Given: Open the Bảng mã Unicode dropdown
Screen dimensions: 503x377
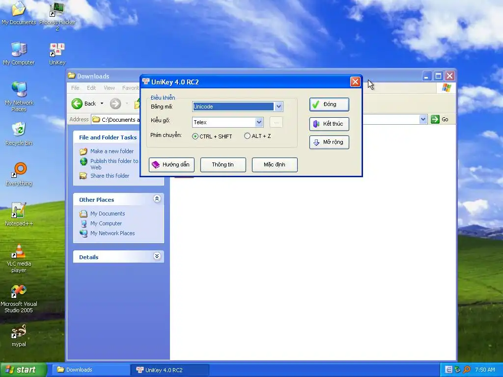Looking at the screenshot, I should pyautogui.click(x=279, y=107).
